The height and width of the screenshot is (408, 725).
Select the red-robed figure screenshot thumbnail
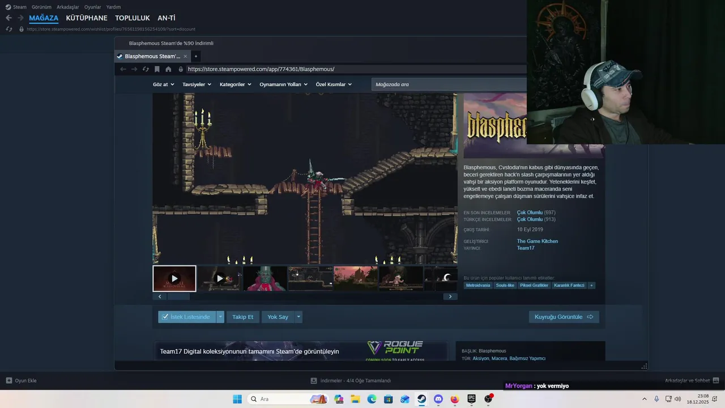265,278
